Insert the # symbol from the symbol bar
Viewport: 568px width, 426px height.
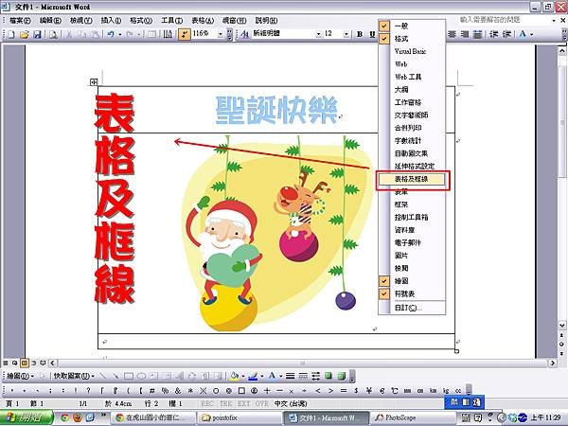(152, 390)
